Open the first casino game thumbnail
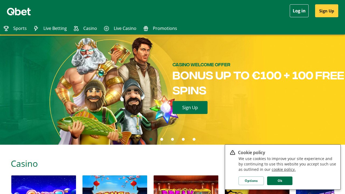The height and width of the screenshot is (194, 345). click(44, 185)
